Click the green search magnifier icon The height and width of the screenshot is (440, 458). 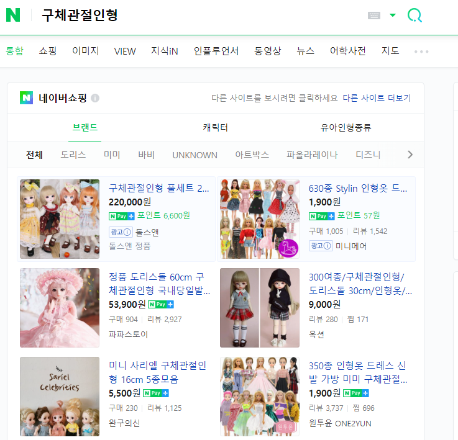coord(414,15)
